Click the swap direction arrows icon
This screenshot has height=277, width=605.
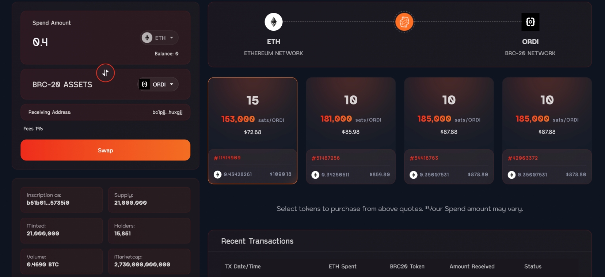pyautogui.click(x=105, y=73)
